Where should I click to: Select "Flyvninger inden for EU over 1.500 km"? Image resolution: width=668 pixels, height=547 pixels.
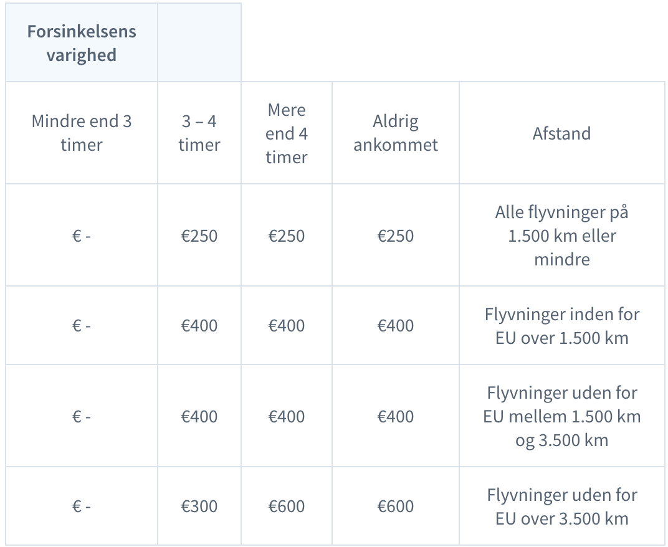[x=561, y=326]
